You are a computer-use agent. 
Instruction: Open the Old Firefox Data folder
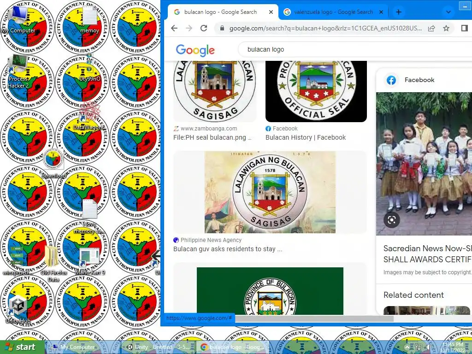point(53,264)
